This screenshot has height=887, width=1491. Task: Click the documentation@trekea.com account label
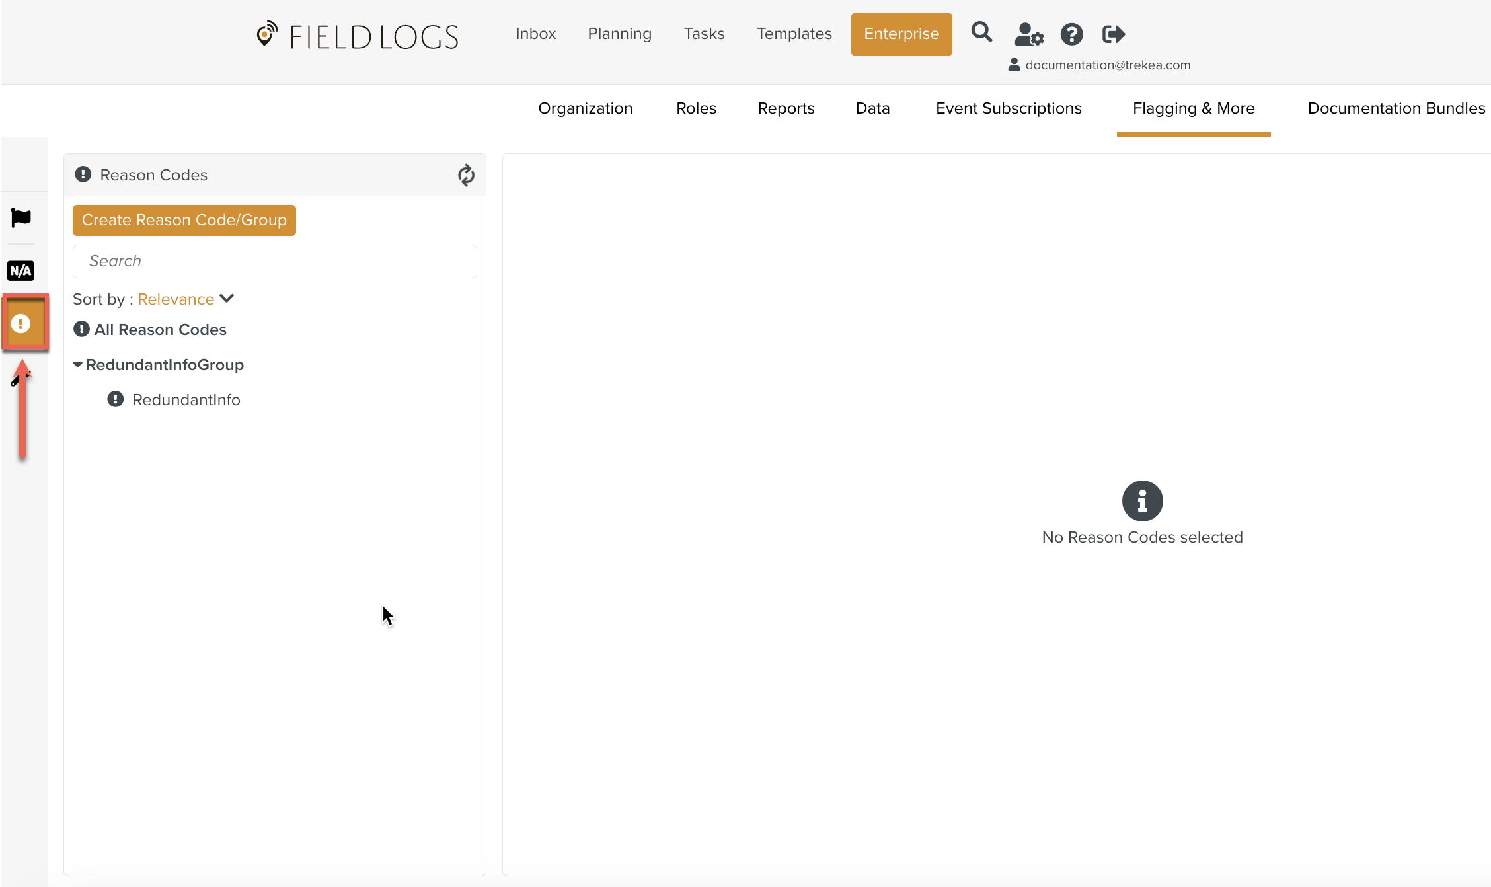point(1108,65)
